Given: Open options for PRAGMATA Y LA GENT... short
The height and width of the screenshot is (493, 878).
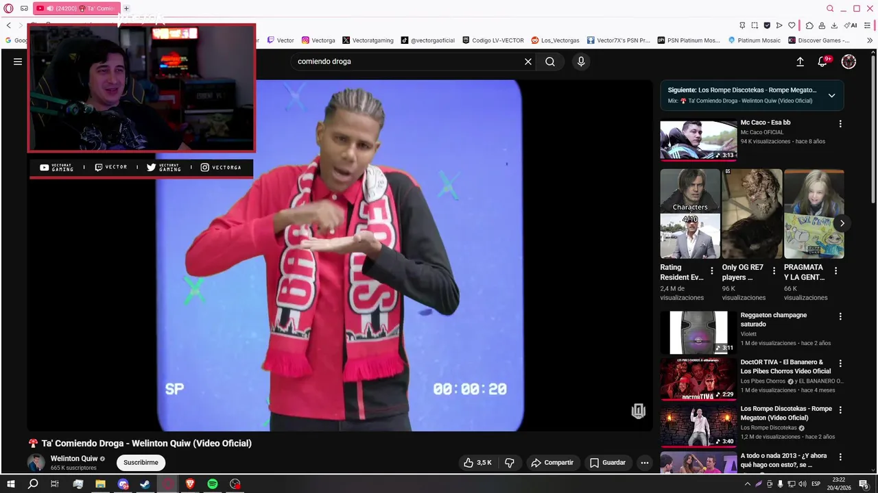Looking at the screenshot, I should point(835,271).
